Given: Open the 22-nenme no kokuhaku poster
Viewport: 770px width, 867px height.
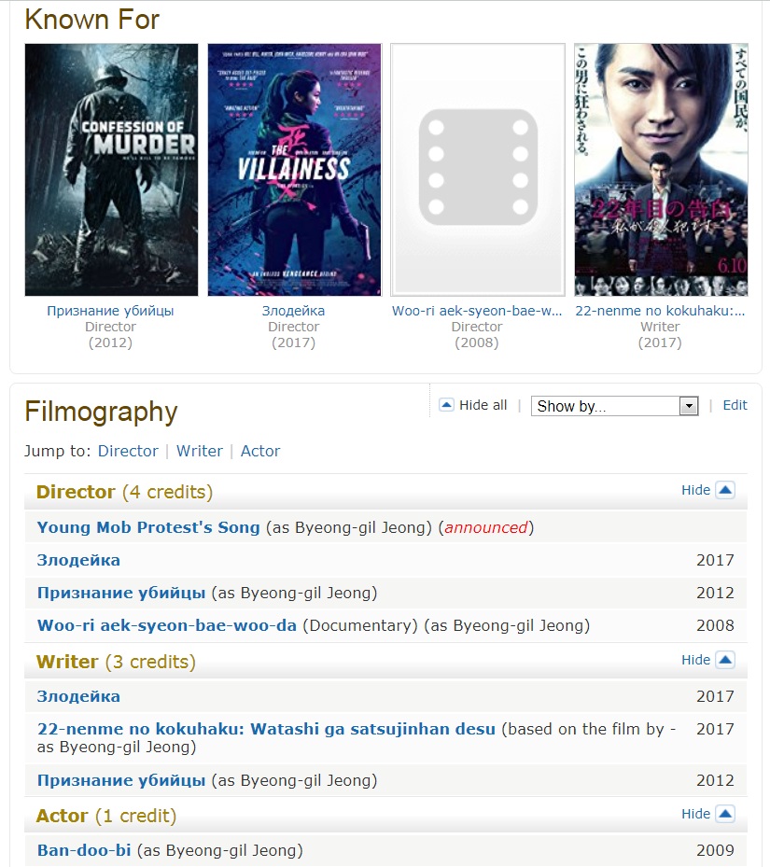Looking at the screenshot, I should pos(661,170).
